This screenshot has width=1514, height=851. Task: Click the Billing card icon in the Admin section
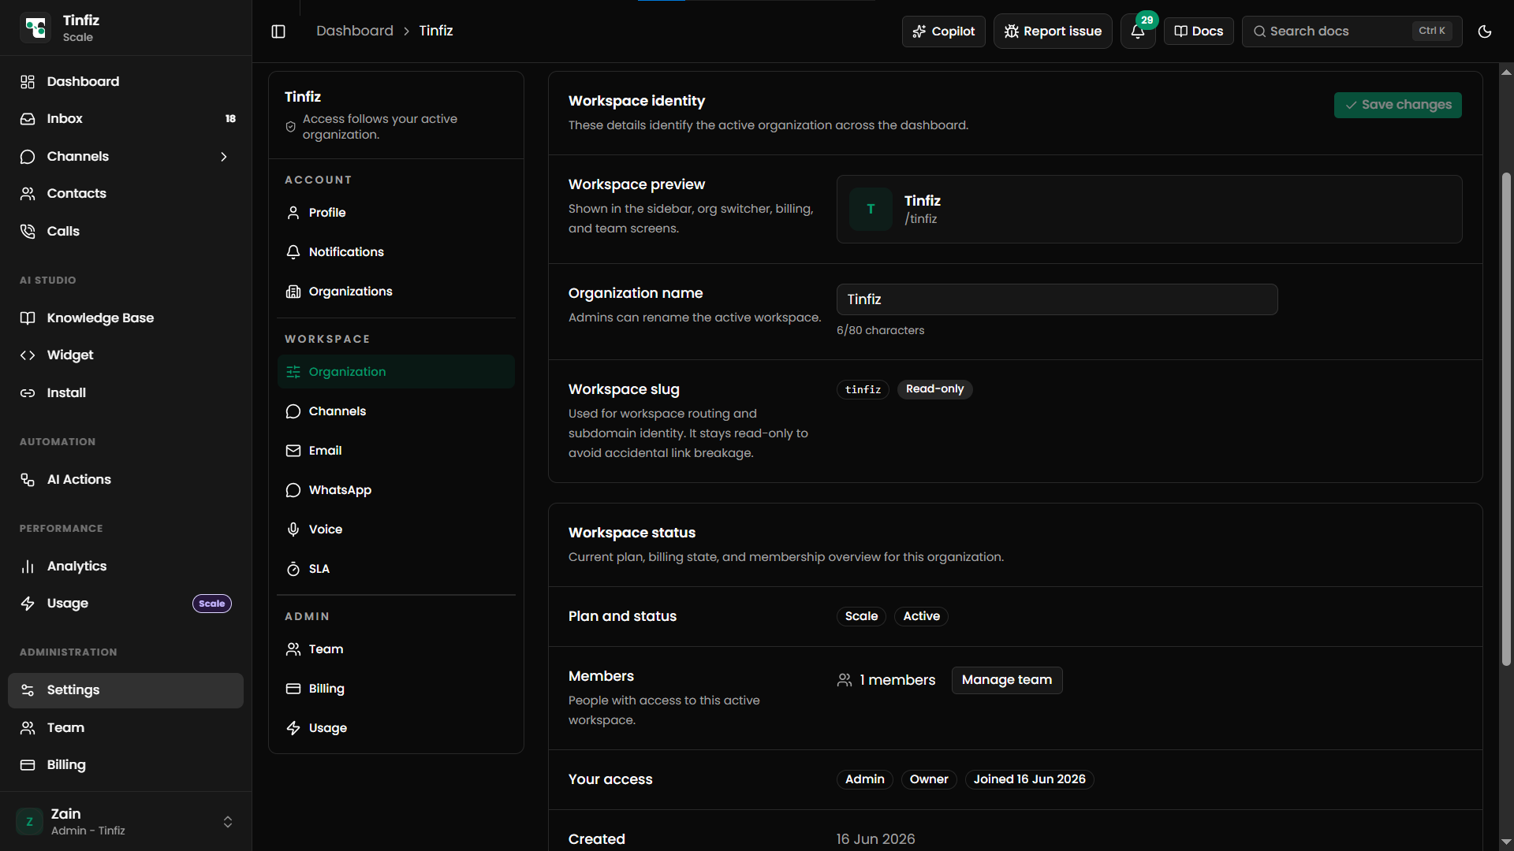[293, 689]
